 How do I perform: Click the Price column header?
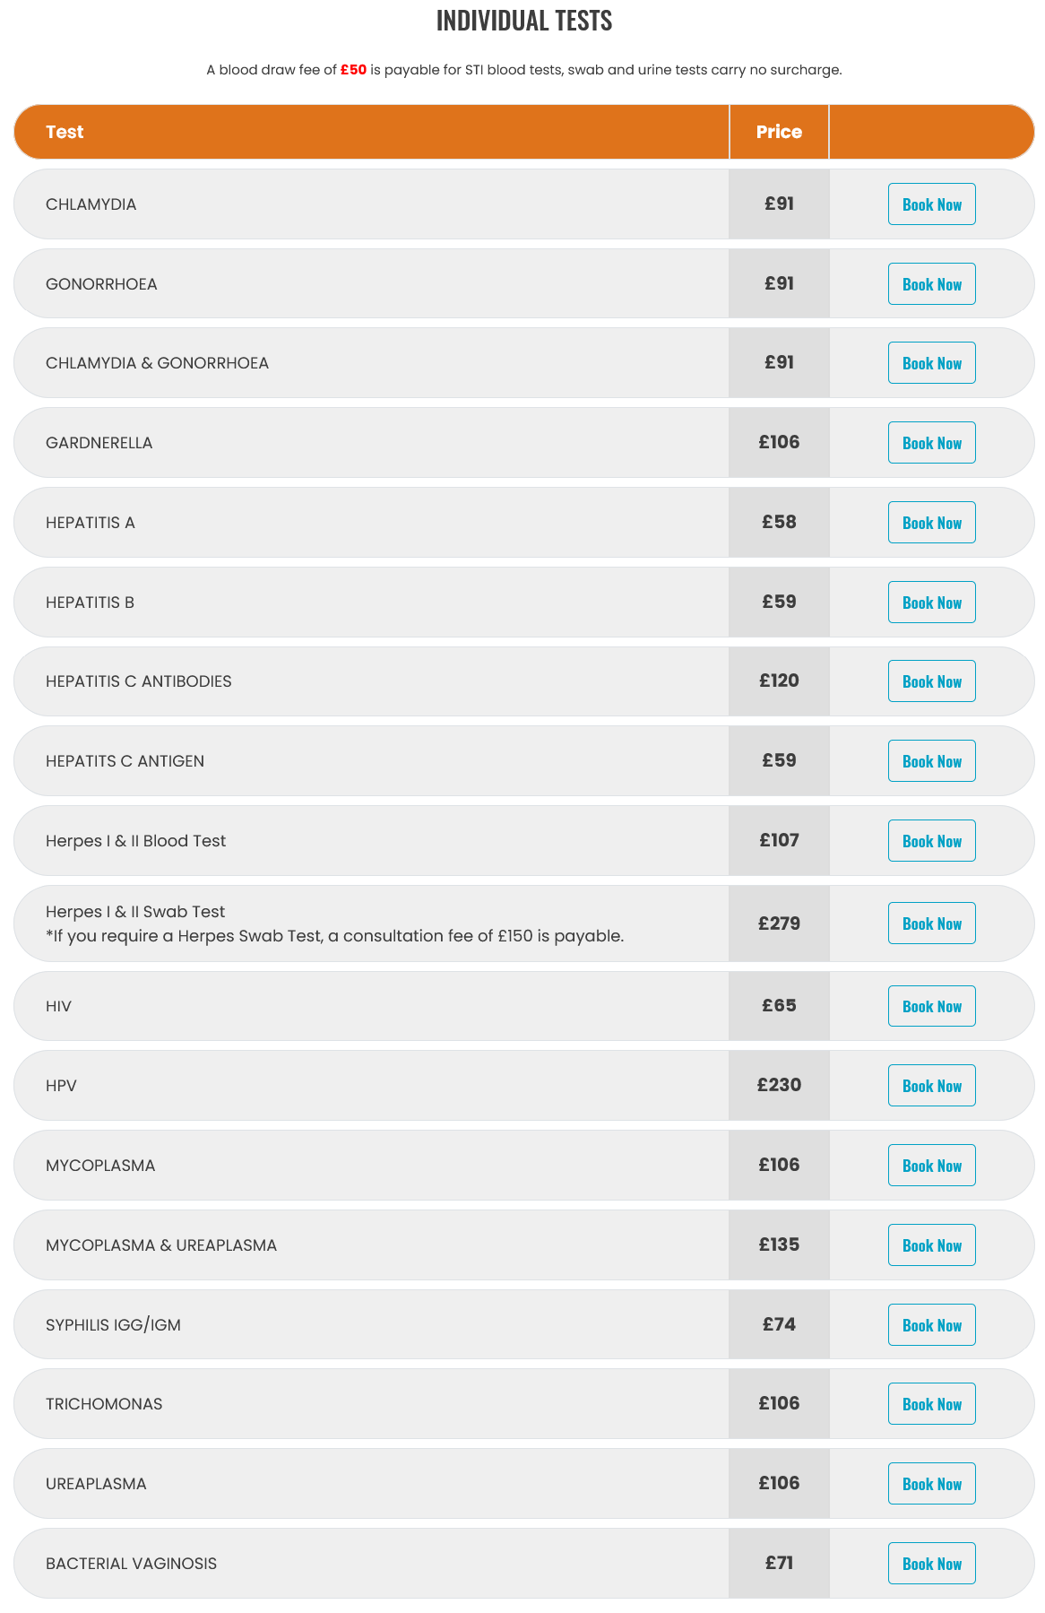point(779,132)
